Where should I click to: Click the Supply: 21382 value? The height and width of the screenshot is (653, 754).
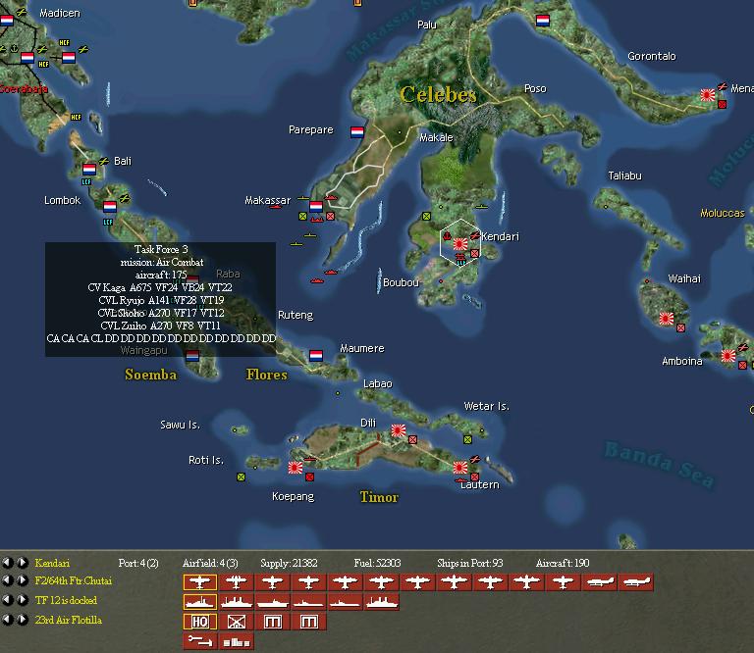(289, 563)
